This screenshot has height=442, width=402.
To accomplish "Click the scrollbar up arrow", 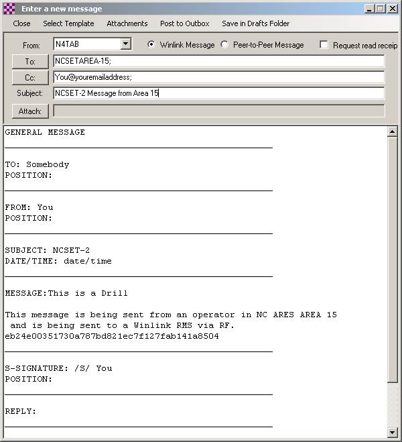I will click(x=392, y=131).
